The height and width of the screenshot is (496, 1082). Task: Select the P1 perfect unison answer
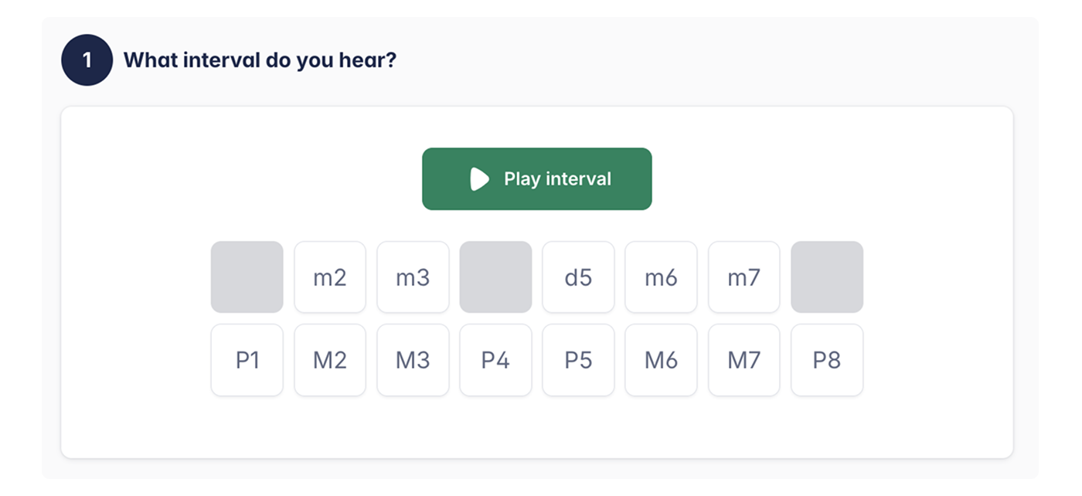click(x=247, y=360)
